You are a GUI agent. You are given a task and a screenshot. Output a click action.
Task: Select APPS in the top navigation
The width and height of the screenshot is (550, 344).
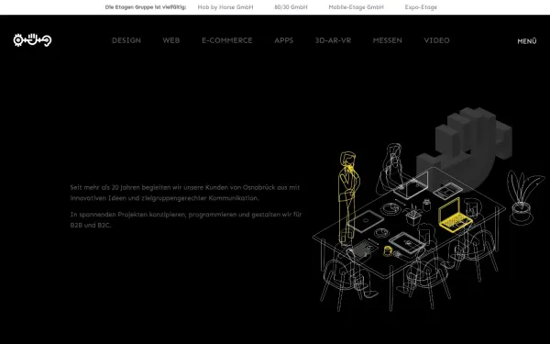point(284,40)
